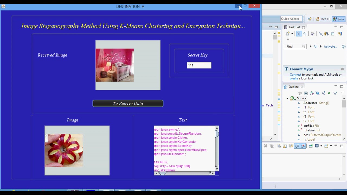Click the Focus on Workweek icon in Task List
347x195 pixels.
click(313, 34)
